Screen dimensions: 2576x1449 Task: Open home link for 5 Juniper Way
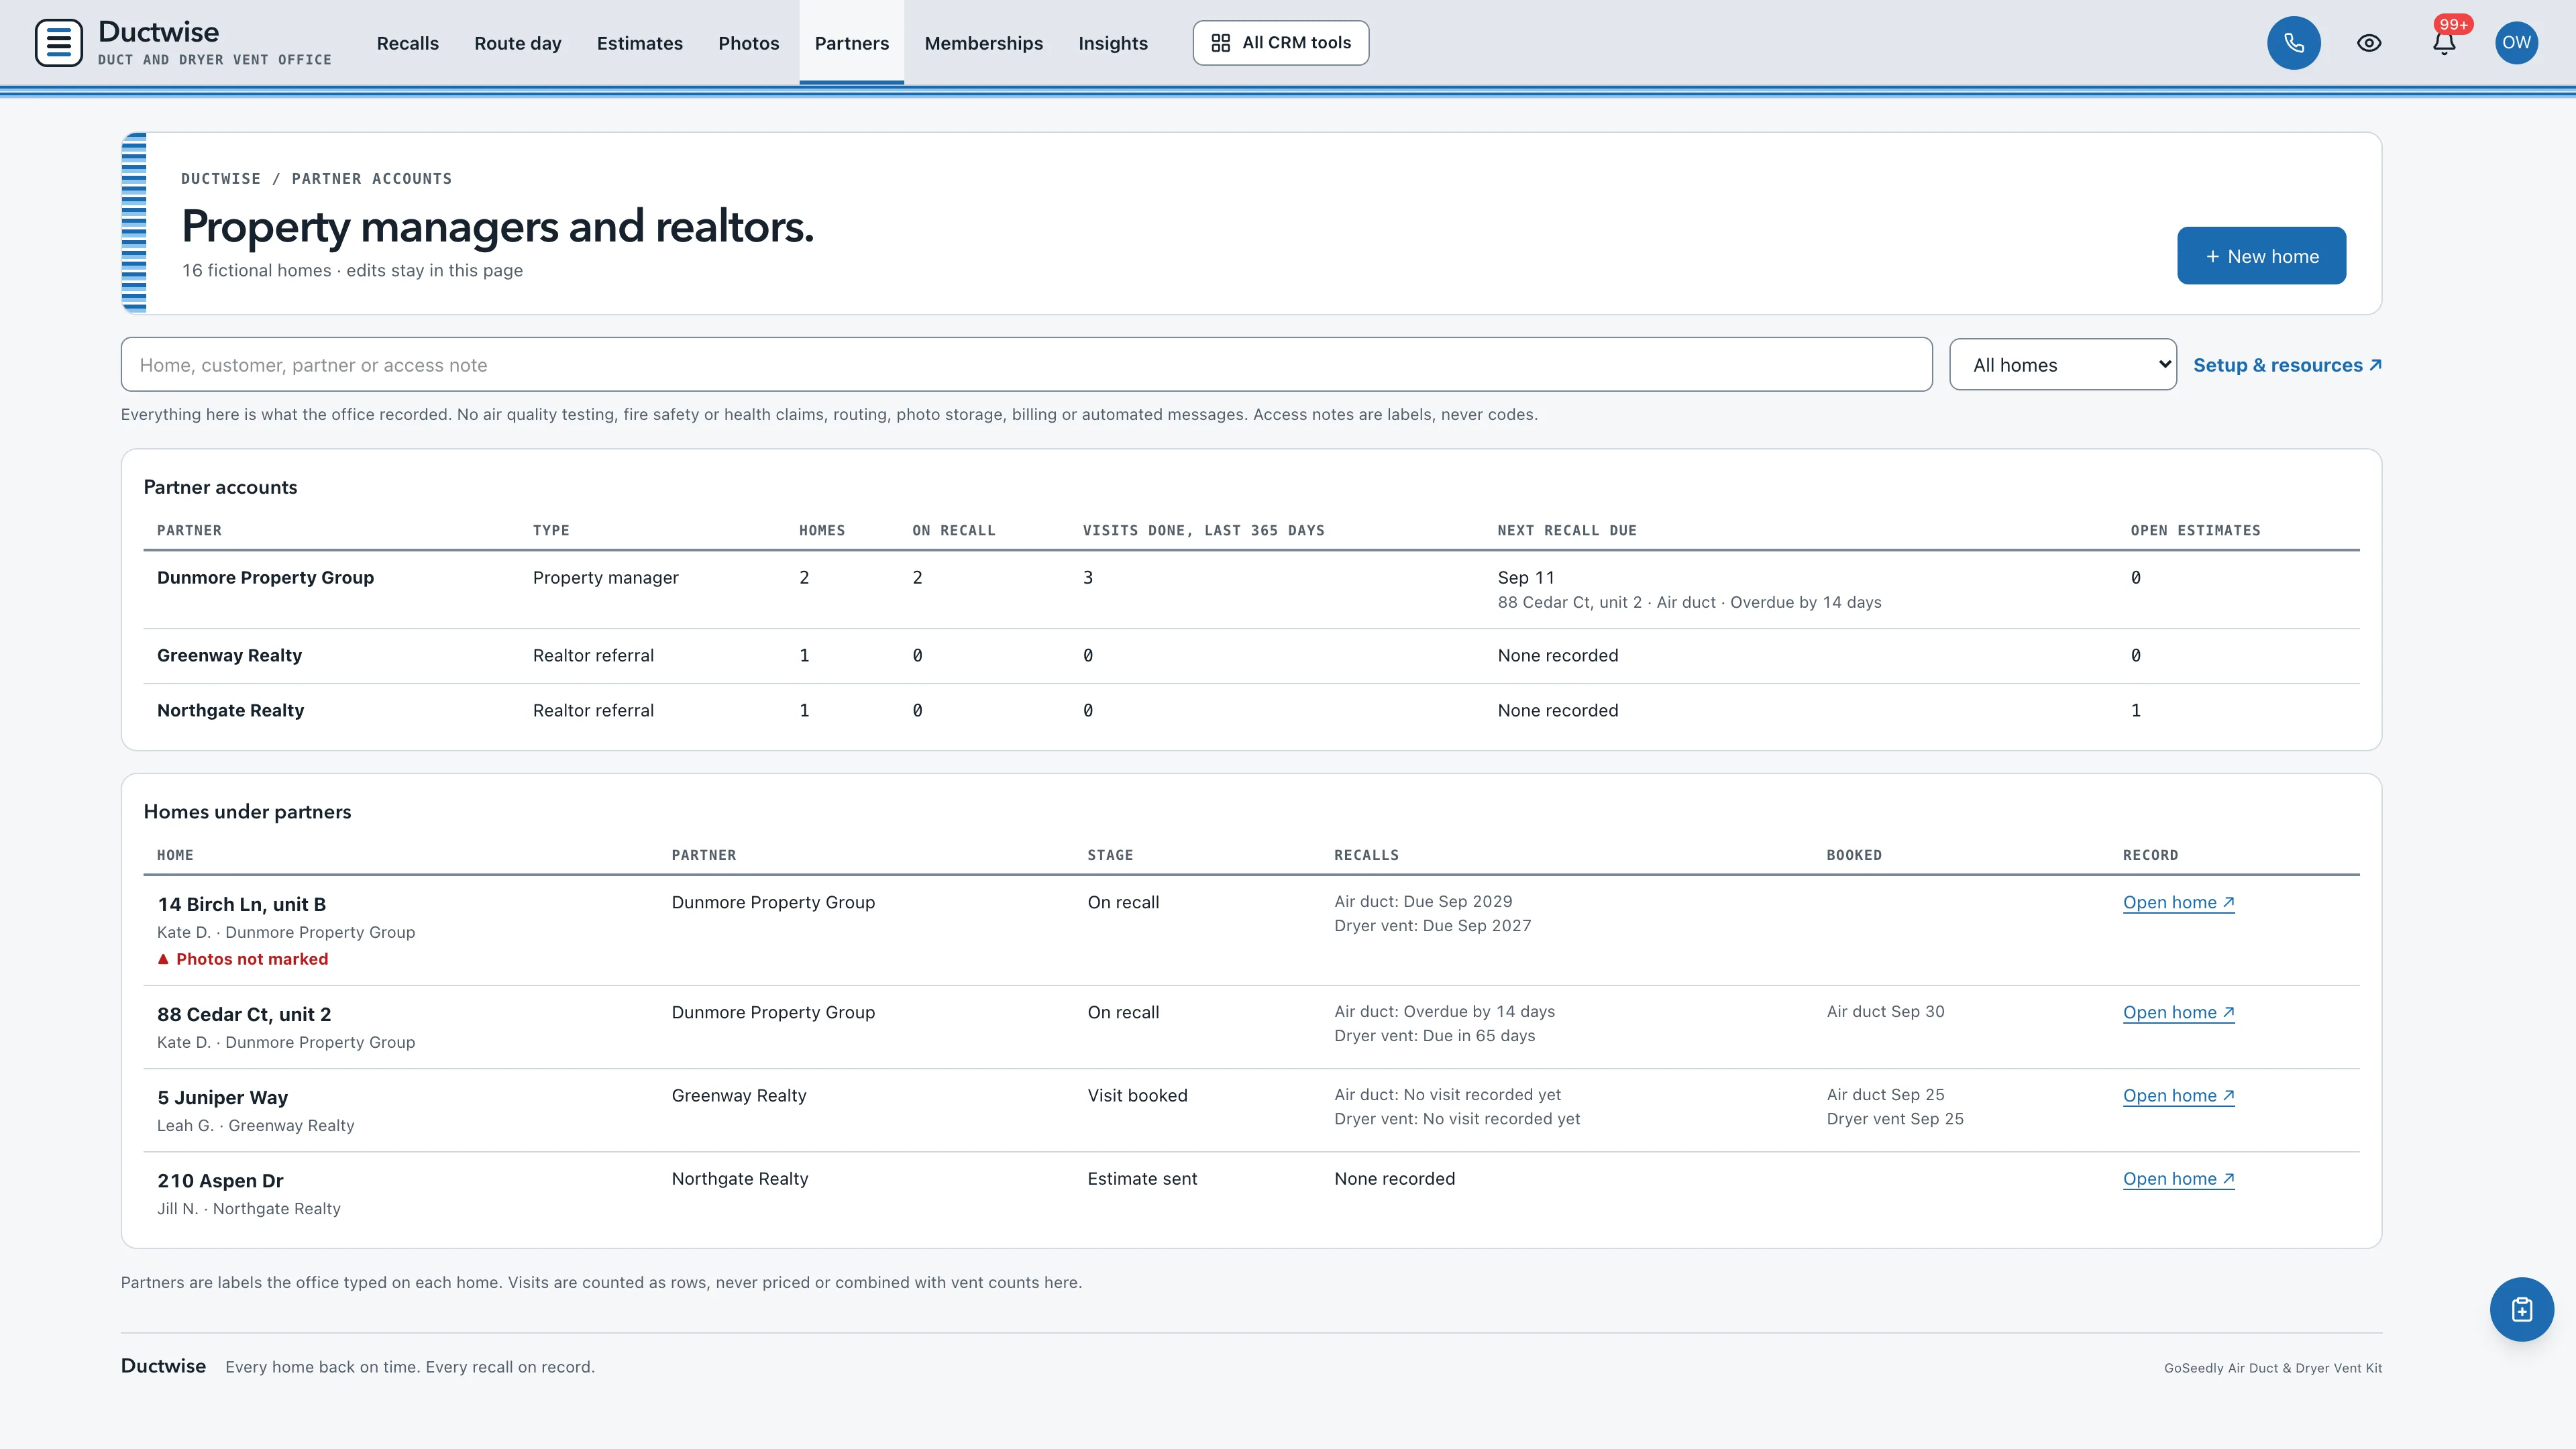[x=2179, y=1095]
